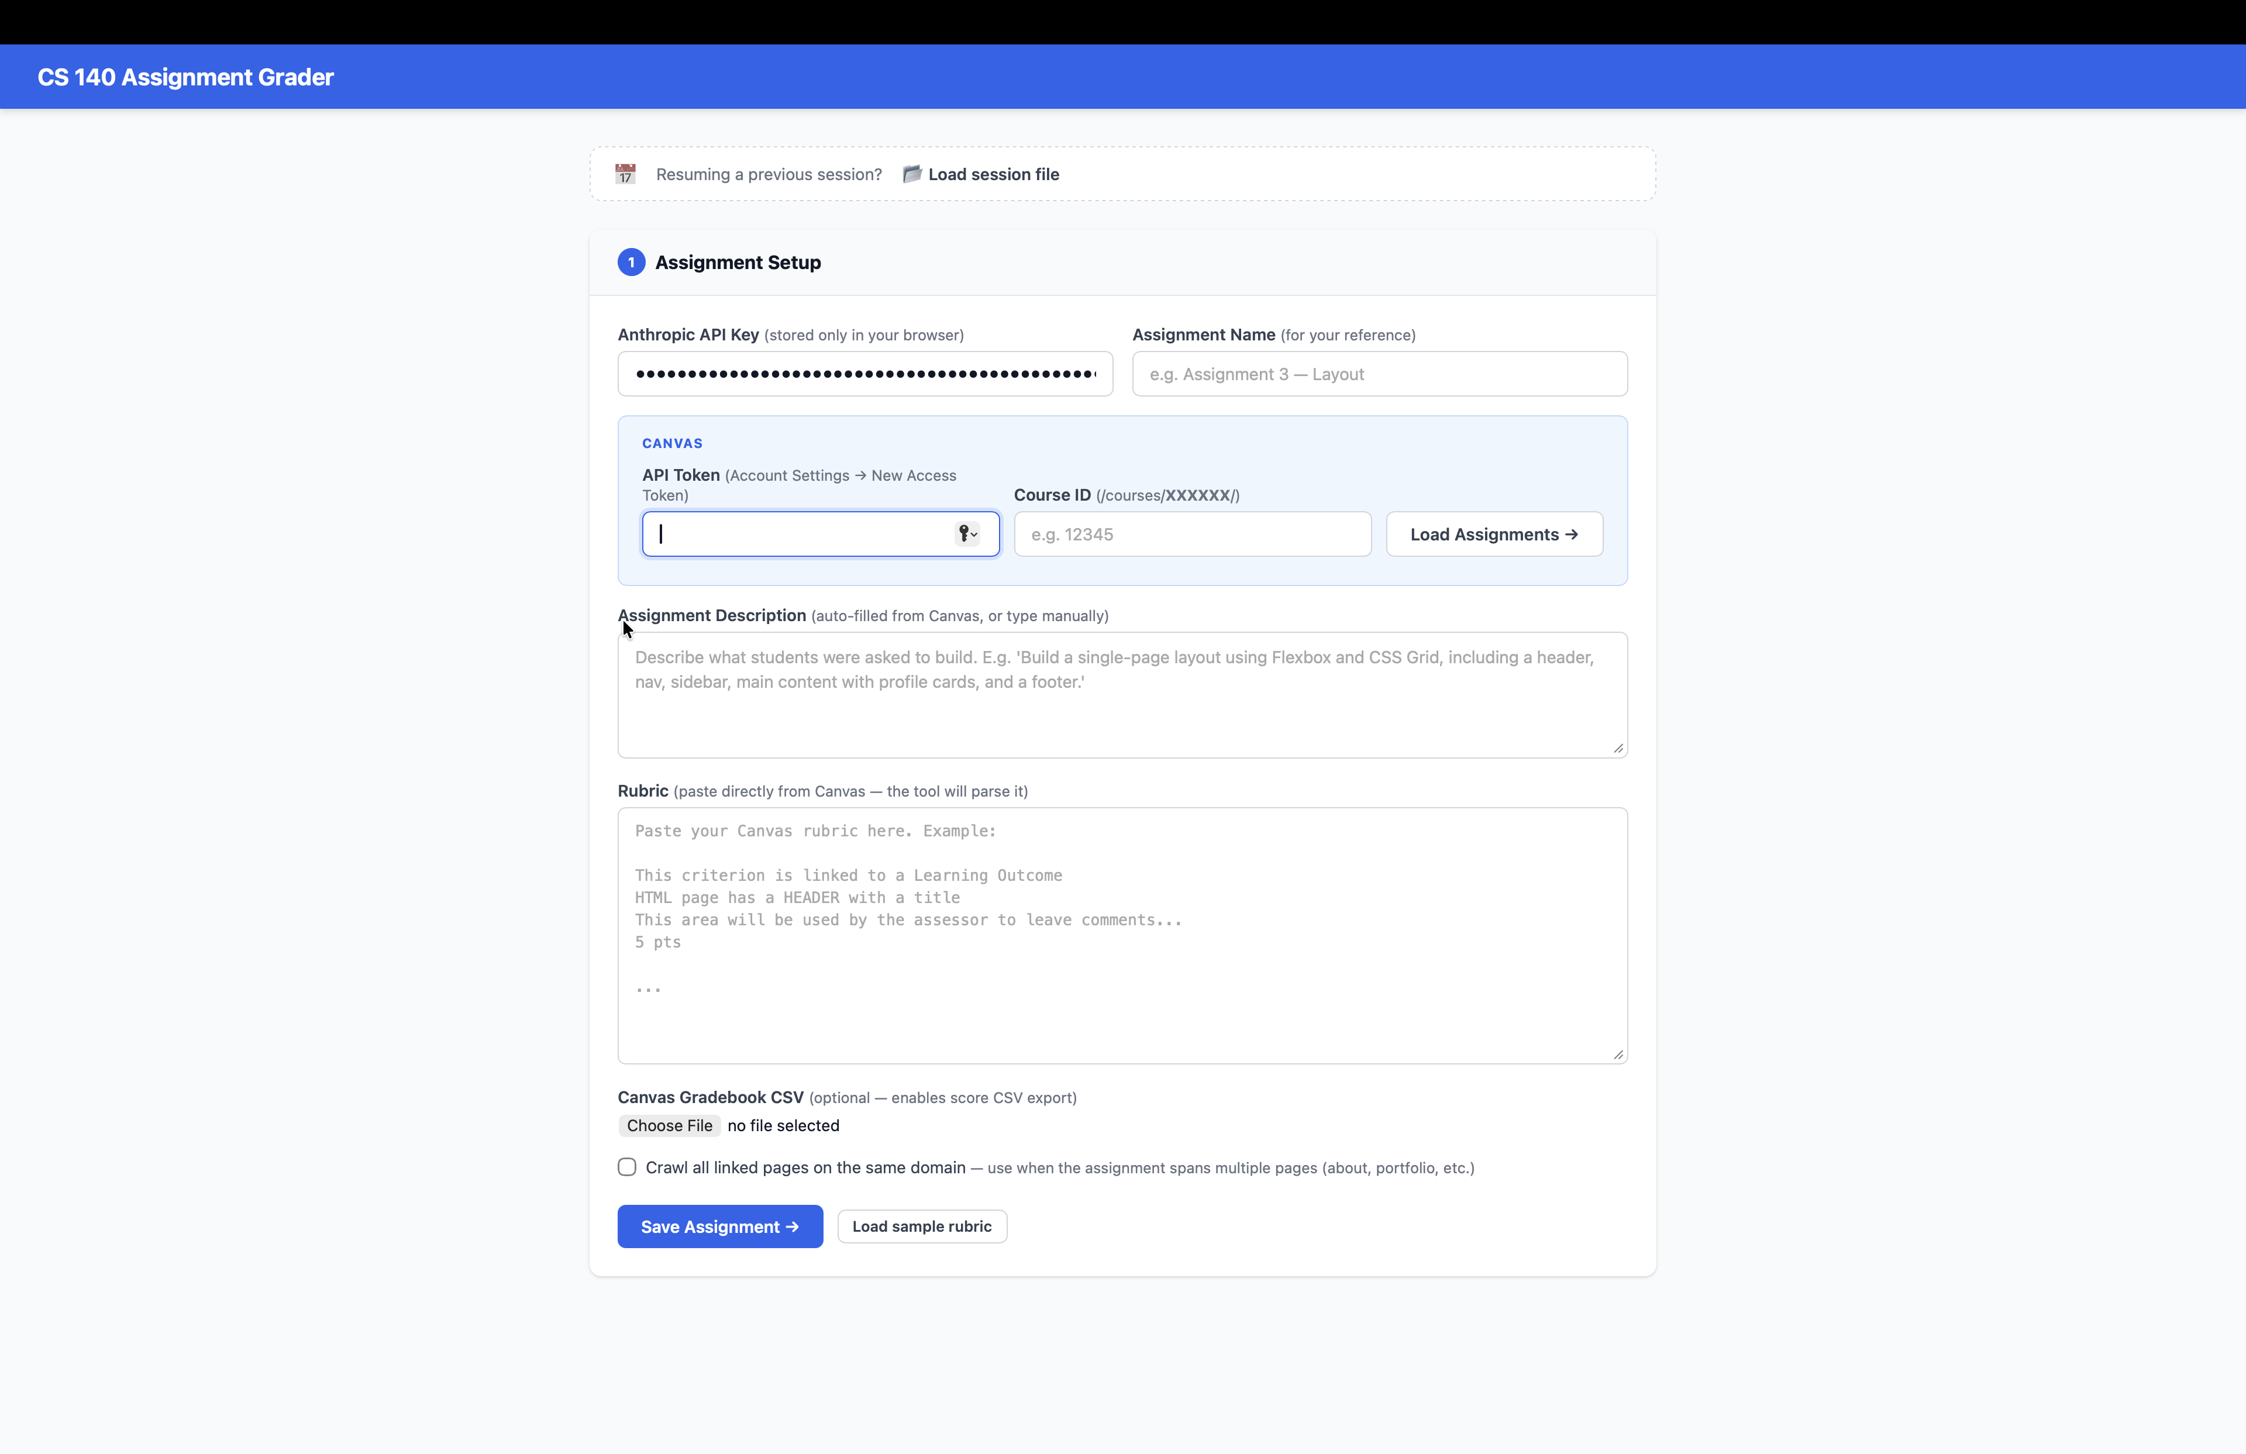2246x1454 pixels.
Task: Click the CS 140 Assignment Grader title
Action: pyautogui.click(x=186, y=77)
